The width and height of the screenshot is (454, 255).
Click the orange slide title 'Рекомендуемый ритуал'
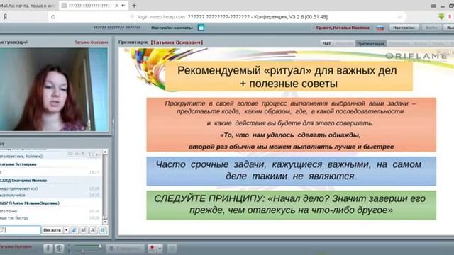coord(289,76)
